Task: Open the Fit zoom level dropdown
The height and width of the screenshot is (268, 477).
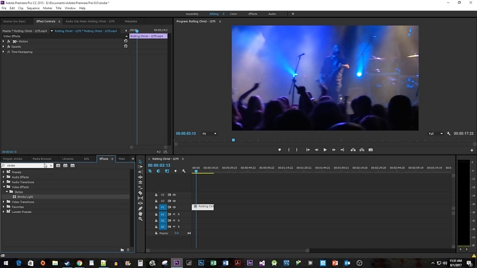Action: 209,133
